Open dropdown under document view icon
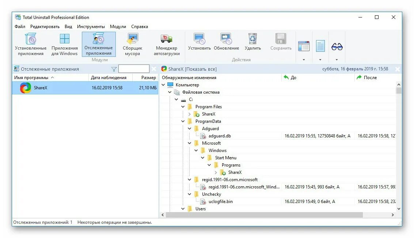414x238 pixels. tap(320, 60)
